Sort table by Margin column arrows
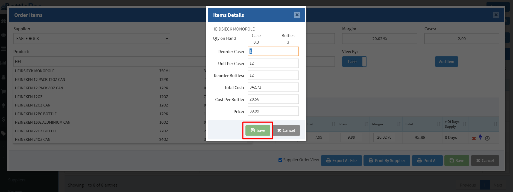 coord(399,124)
